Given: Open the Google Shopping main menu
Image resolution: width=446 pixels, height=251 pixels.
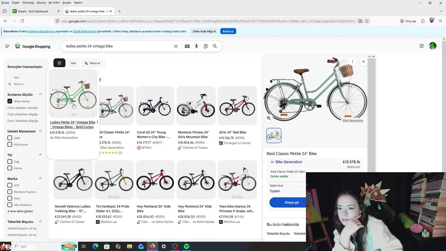Looking at the screenshot, I should (x=7, y=46).
